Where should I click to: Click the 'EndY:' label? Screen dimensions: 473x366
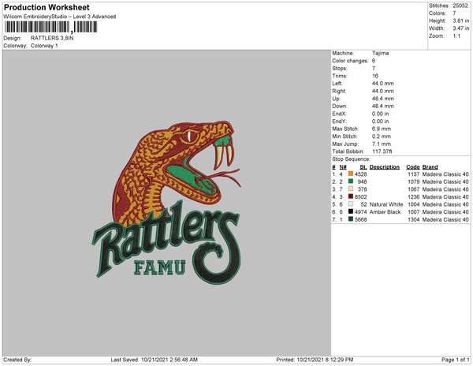(x=339, y=121)
